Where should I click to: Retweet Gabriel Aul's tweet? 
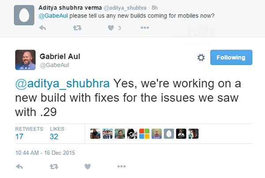point(54,167)
